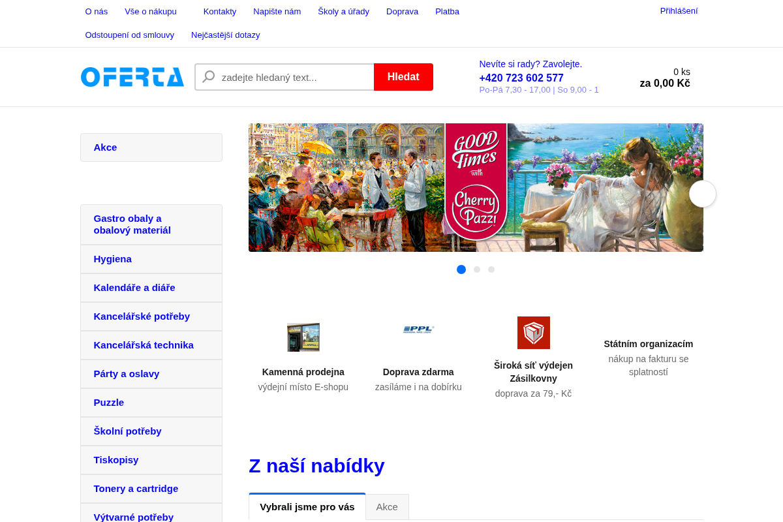Open the Akce sidebar category
783x522 pixels.
tap(151, 147)
